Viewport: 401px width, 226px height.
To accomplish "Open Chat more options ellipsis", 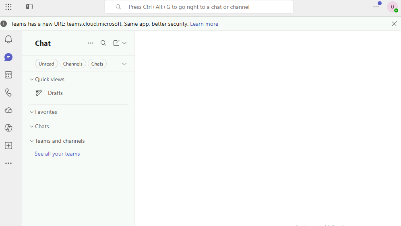I will point(91,43).
